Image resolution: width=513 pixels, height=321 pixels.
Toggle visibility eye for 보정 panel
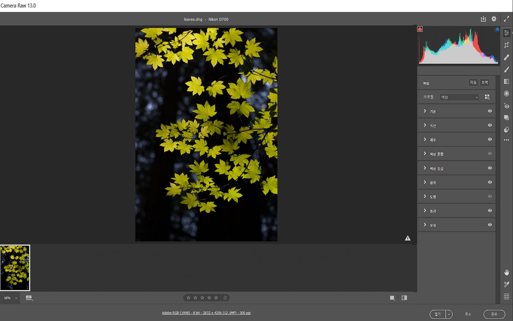point(490,225)
